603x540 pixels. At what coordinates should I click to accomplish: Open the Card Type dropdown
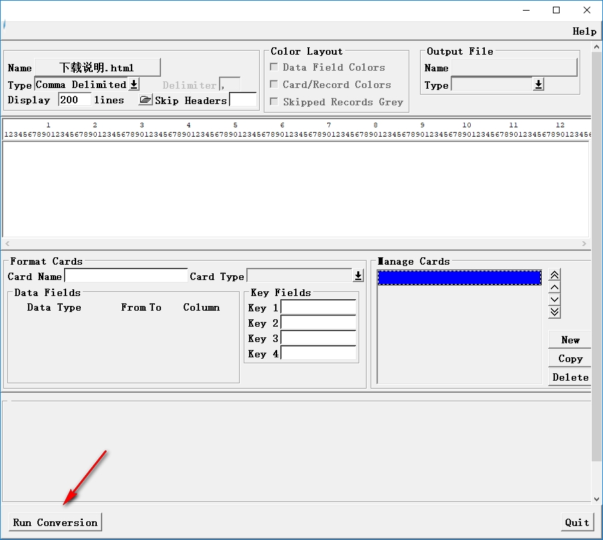(358, 276)
